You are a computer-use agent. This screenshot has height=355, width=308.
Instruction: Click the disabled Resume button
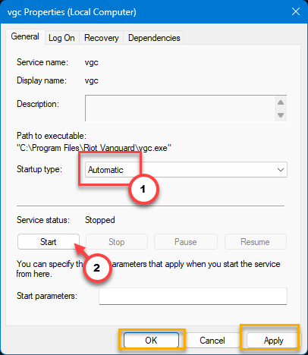pyautogui.click(x=256, y=242)
